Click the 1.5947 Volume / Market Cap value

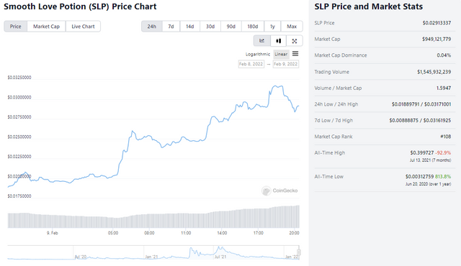[x=444, y=88]
